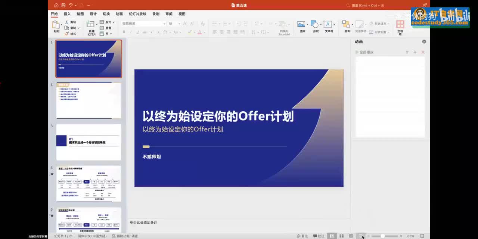Select slide 1 thumbnail
478x239 pixels.
click(89, 59)
